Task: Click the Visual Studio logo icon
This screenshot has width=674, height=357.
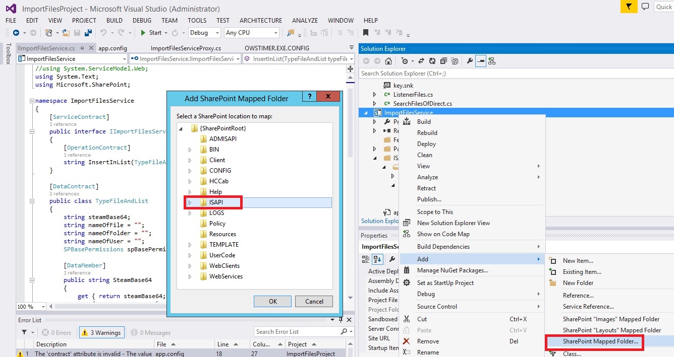Action: click(11, 9)
